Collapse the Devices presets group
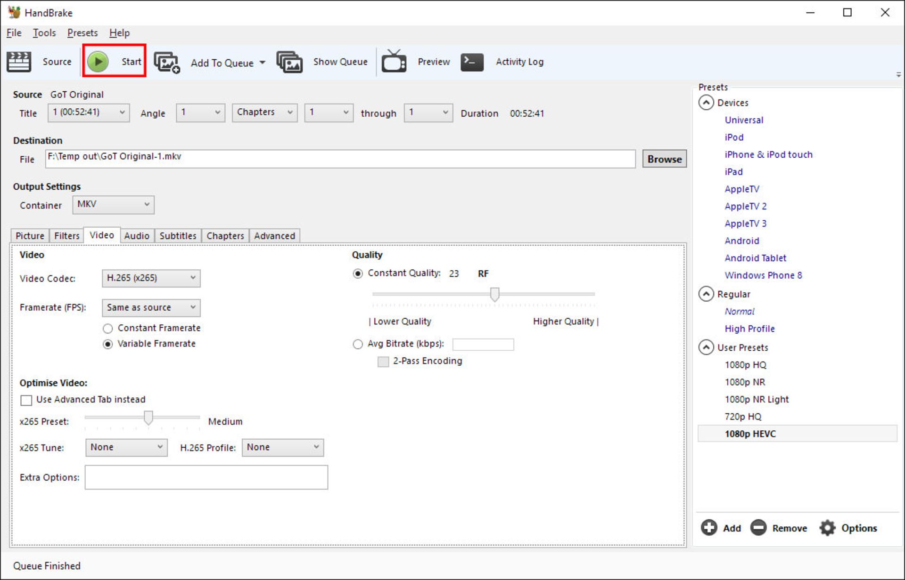The image size is (905, 580). tap(706, 103)
